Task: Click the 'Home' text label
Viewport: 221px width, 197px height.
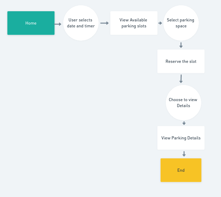Action: (x=31, y=23)
